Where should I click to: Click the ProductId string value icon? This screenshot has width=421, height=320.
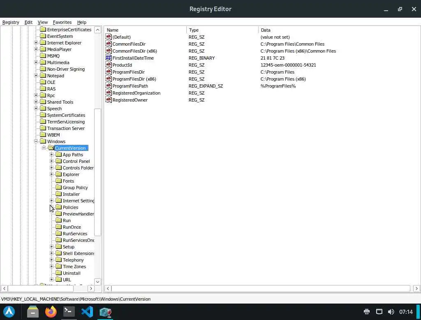tap(109, 65)
